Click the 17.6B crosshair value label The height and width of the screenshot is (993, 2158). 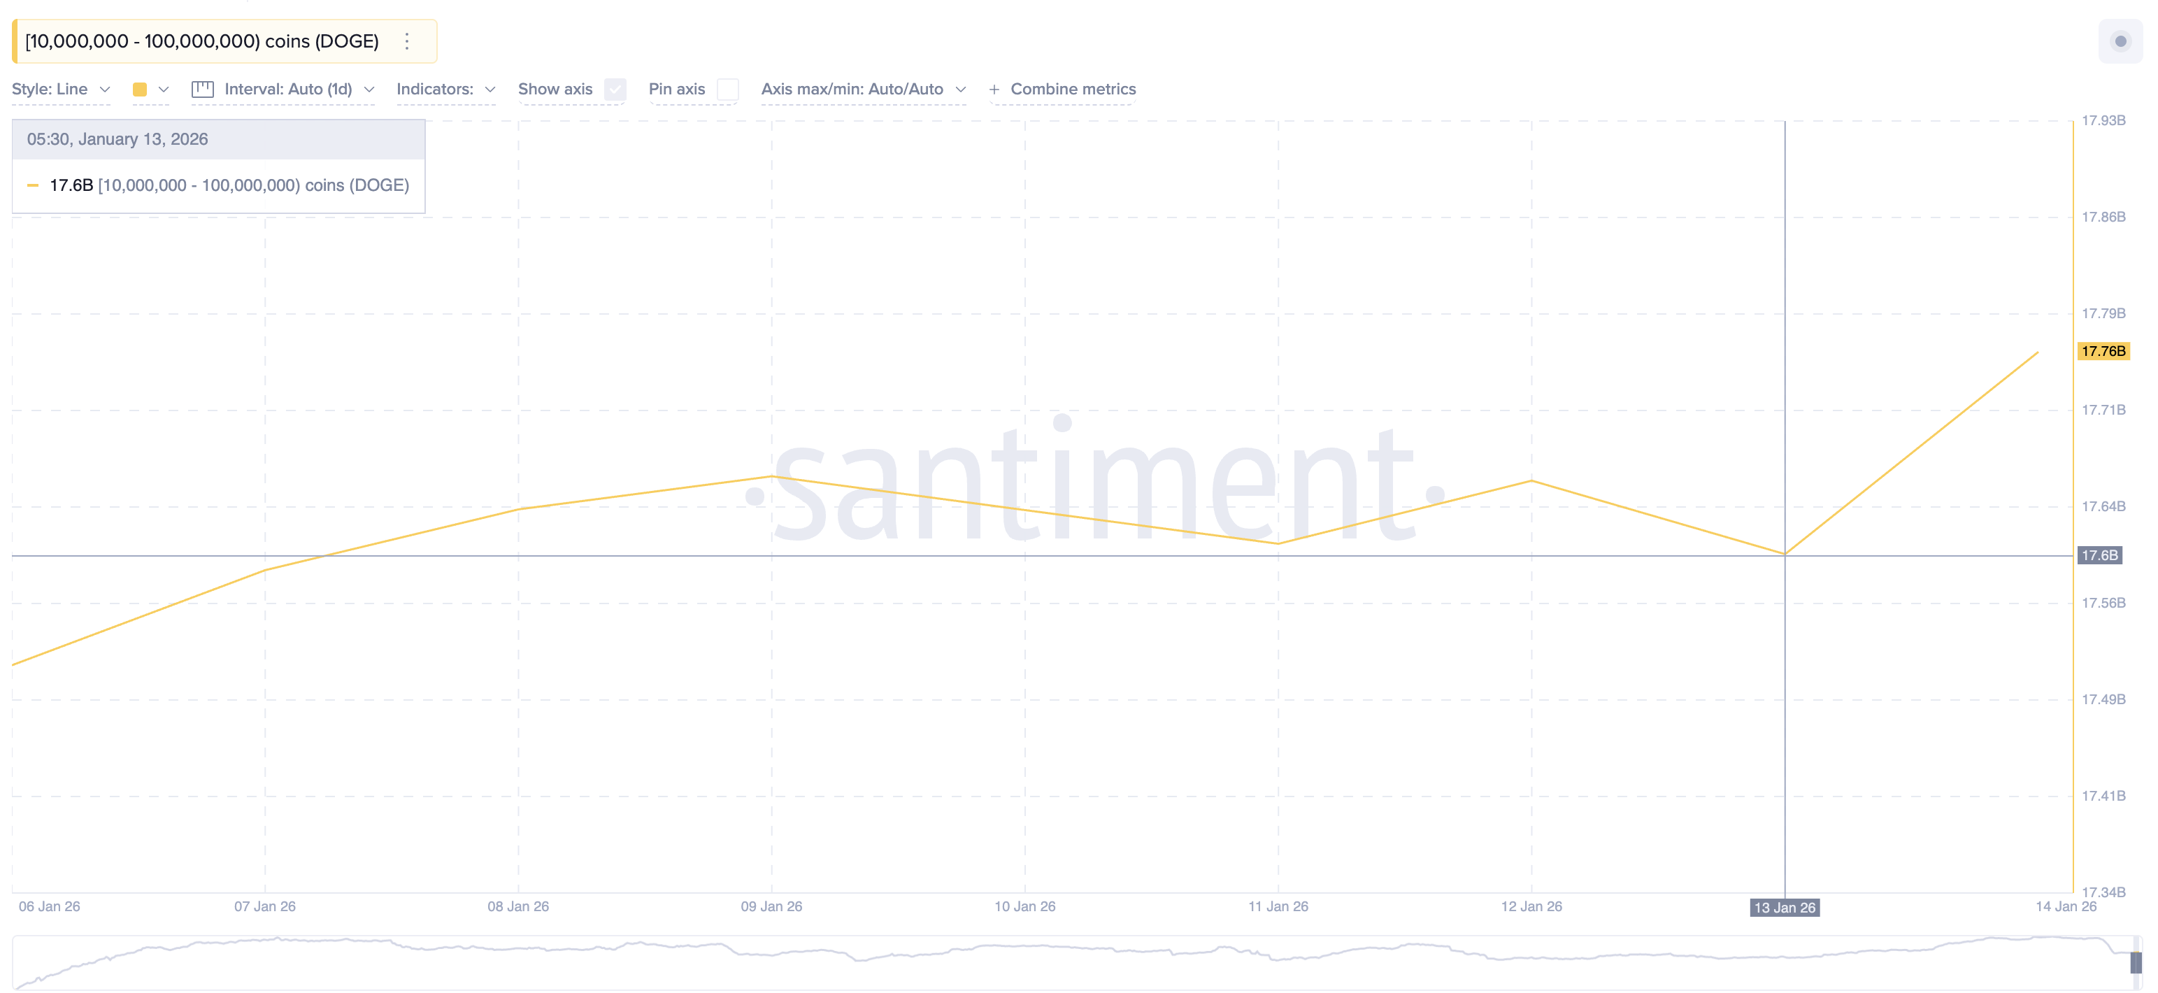pyautogui.click(x=2099, y=555)
